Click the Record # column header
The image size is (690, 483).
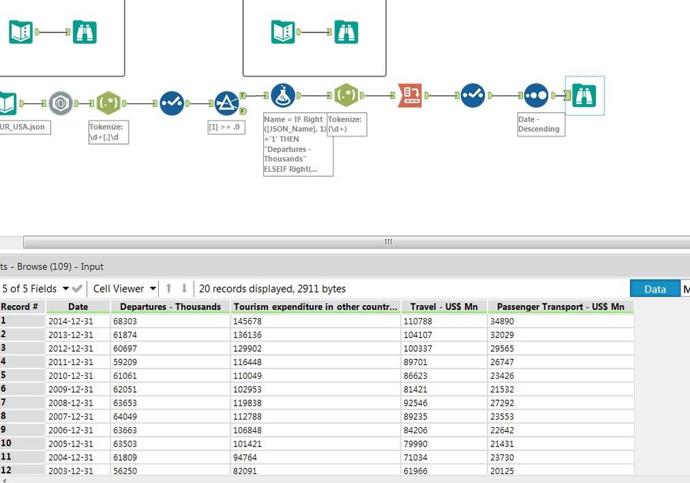[x=22, y=307]
